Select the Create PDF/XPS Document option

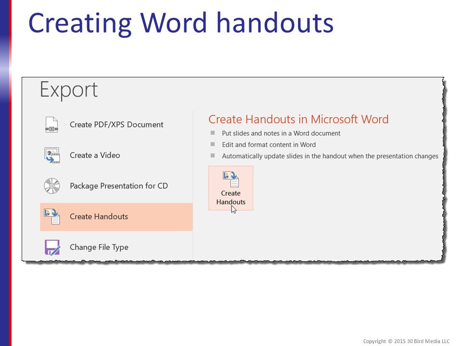[116, 125]
